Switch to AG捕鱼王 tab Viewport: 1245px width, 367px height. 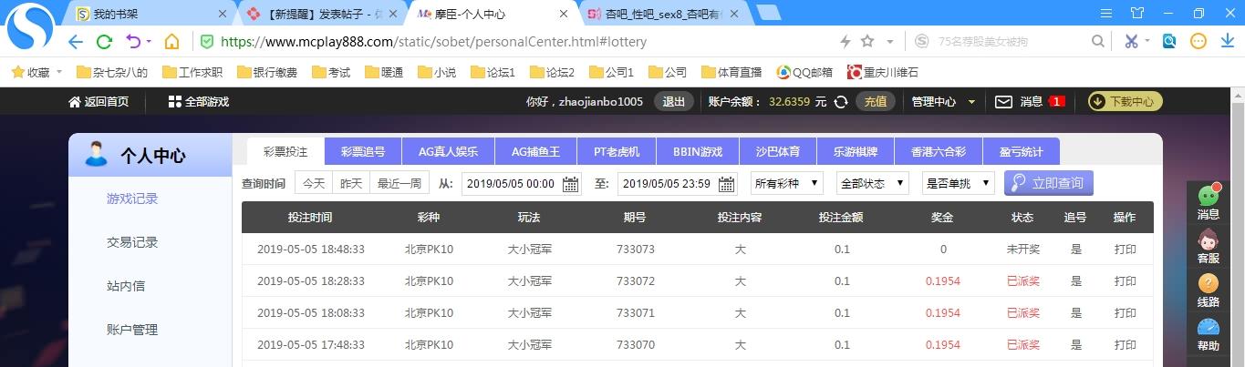pos(535,152)
